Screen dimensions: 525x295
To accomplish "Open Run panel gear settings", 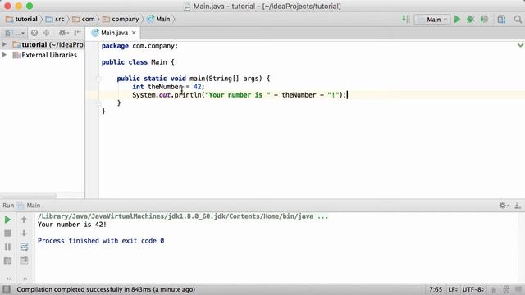I will click(x=504, y=206).
